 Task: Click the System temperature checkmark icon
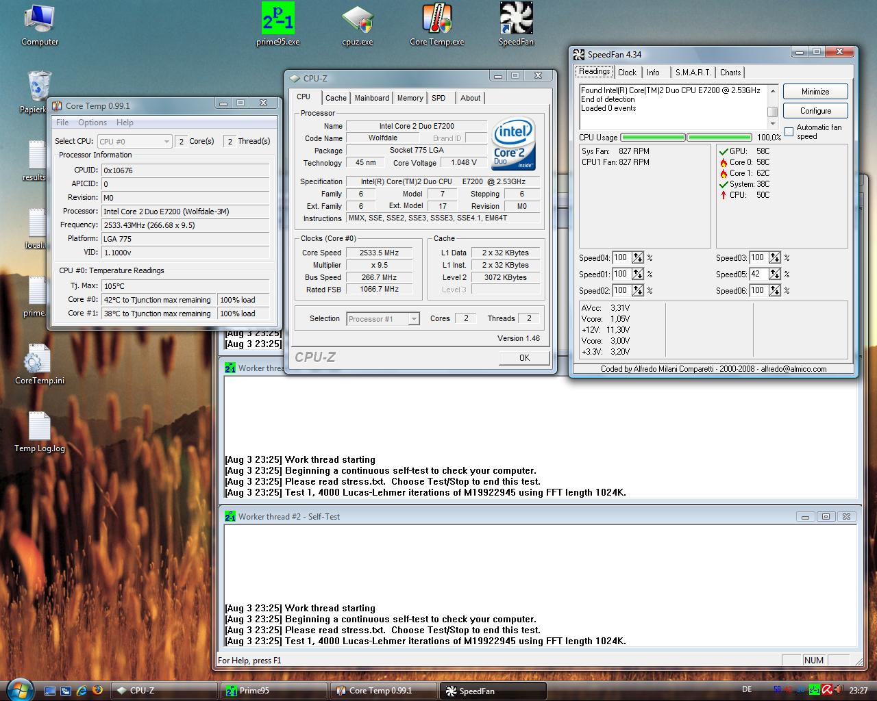pos(724,184)
